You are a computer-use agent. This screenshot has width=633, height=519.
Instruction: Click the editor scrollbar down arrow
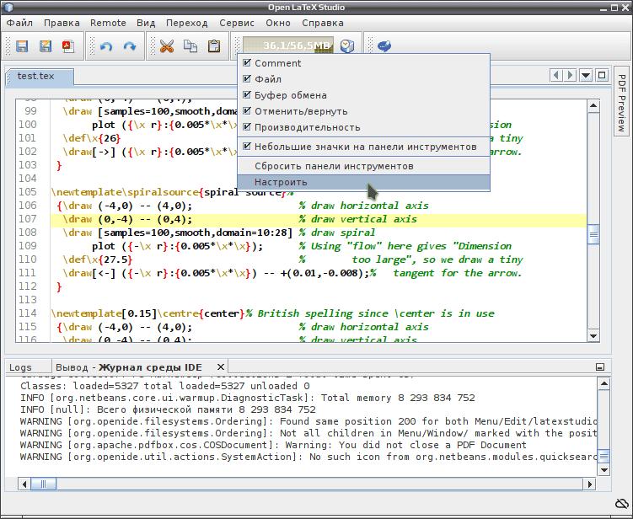click(593, 335)
